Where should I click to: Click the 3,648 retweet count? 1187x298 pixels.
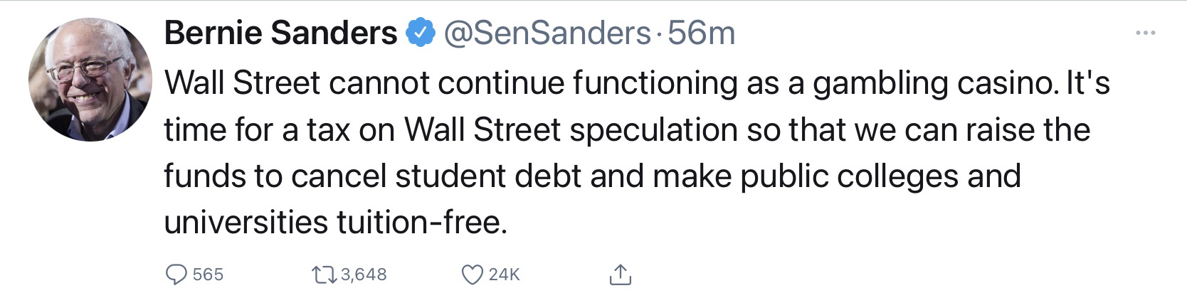point(364,275)
